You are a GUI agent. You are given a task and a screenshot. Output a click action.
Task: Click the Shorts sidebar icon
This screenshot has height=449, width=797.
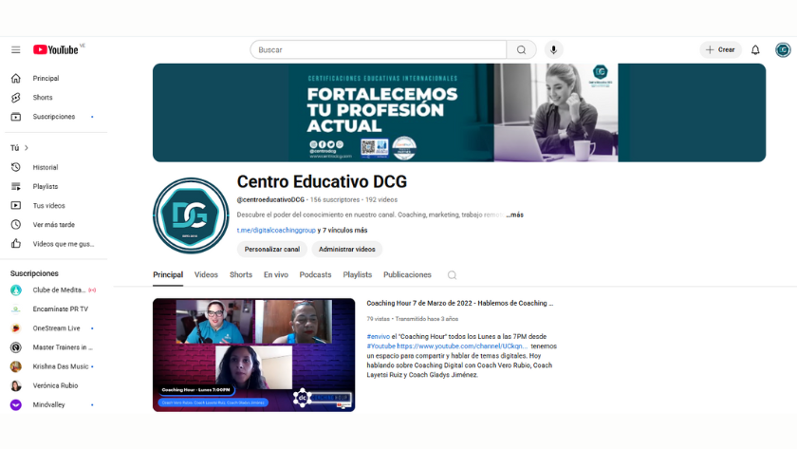point(16,98)
